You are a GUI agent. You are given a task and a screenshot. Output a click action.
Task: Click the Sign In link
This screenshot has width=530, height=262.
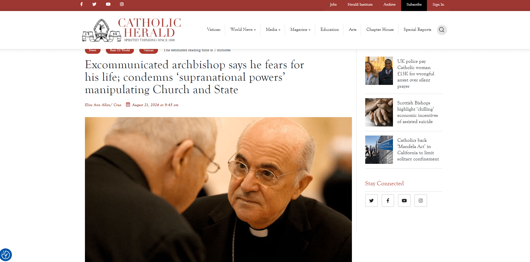tap(438, 5)
